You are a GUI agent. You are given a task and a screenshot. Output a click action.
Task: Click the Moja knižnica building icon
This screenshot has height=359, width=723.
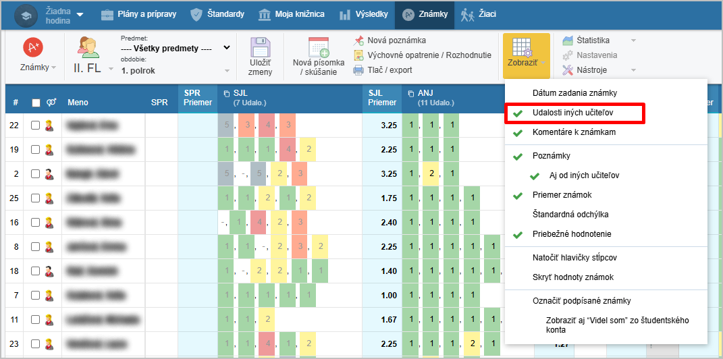(265, 15)
